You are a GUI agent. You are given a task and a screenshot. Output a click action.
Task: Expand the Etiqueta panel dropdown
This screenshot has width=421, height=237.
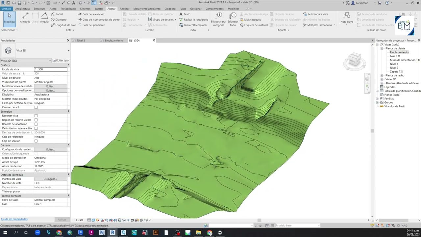283,30
